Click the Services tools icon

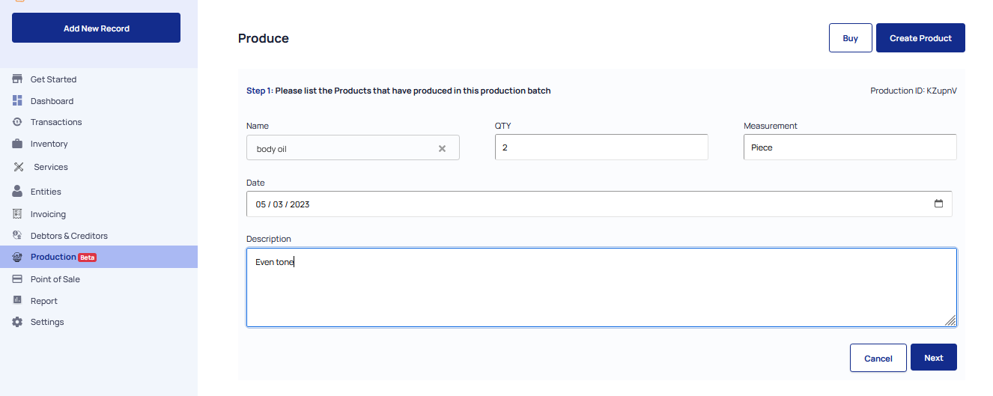click(19, 167)
